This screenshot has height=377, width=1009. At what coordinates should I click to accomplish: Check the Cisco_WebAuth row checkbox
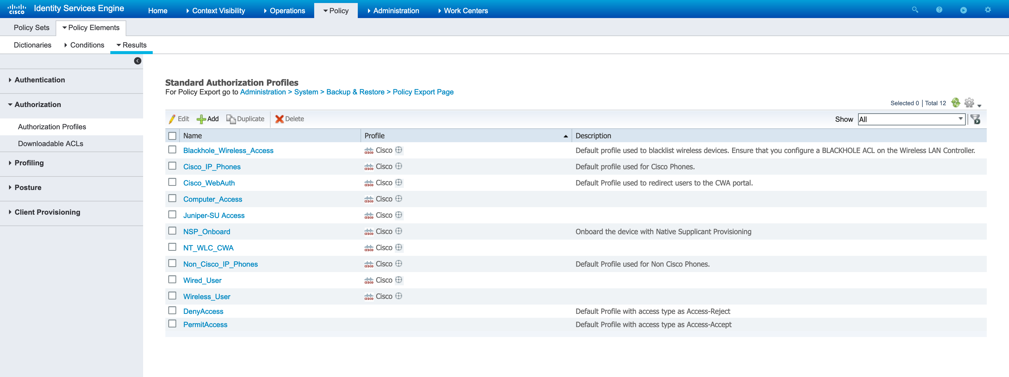172,182
